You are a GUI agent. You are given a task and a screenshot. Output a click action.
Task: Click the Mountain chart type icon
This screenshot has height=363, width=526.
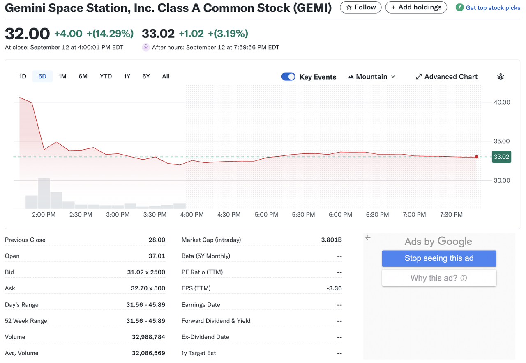click(x=351, y=77)
